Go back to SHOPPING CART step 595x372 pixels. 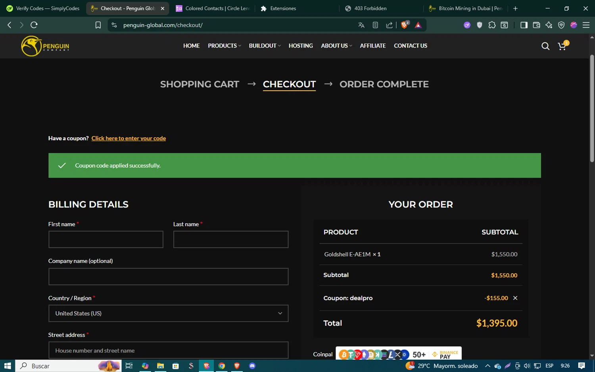click(x=200, y=84)
